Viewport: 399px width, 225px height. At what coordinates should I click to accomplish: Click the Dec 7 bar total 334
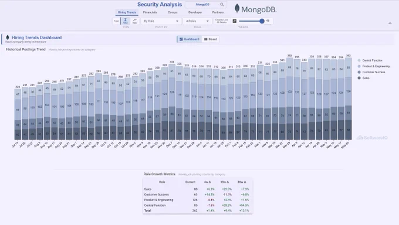click(172, 62)
